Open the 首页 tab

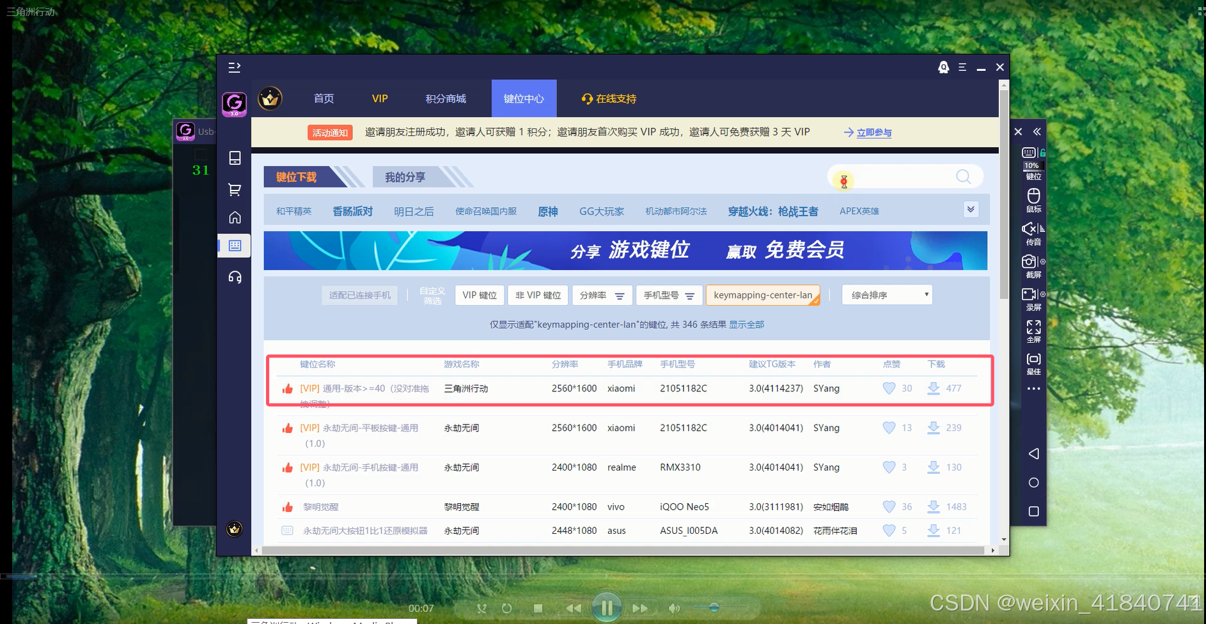(x=324, y=98)
